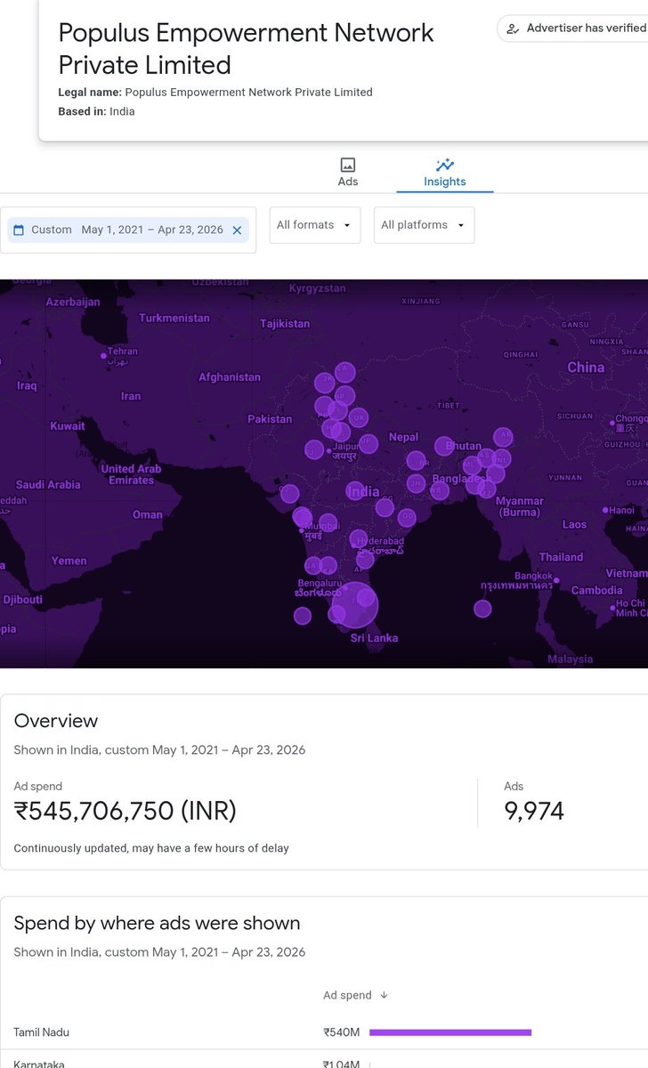Switch to the Insights tab
This screenshot has width=648, height=1068.
point(445,173)
